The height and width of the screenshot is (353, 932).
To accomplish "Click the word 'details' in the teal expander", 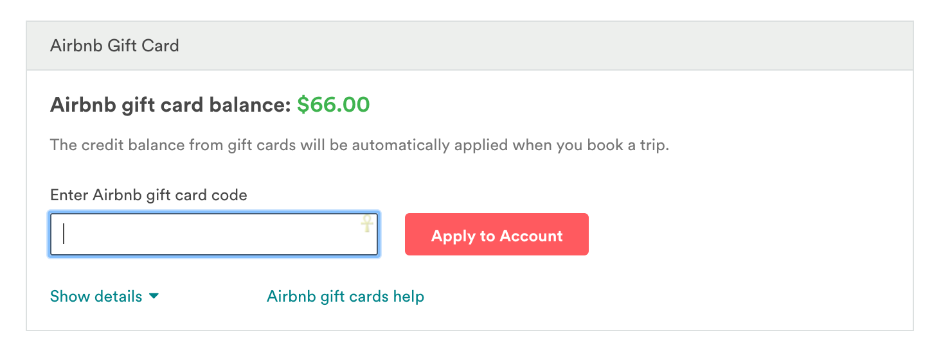I will click(x=118, y=297).
